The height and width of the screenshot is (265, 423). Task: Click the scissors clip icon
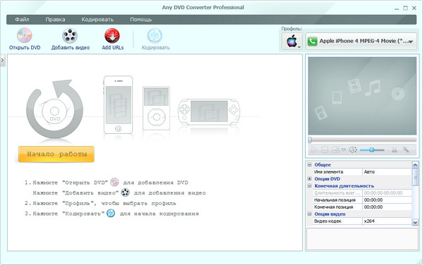click(395, 149)
